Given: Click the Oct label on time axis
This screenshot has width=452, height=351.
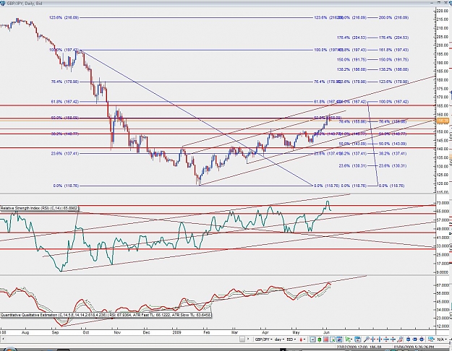Looking at the screenshot, I should tap(85, 332).
